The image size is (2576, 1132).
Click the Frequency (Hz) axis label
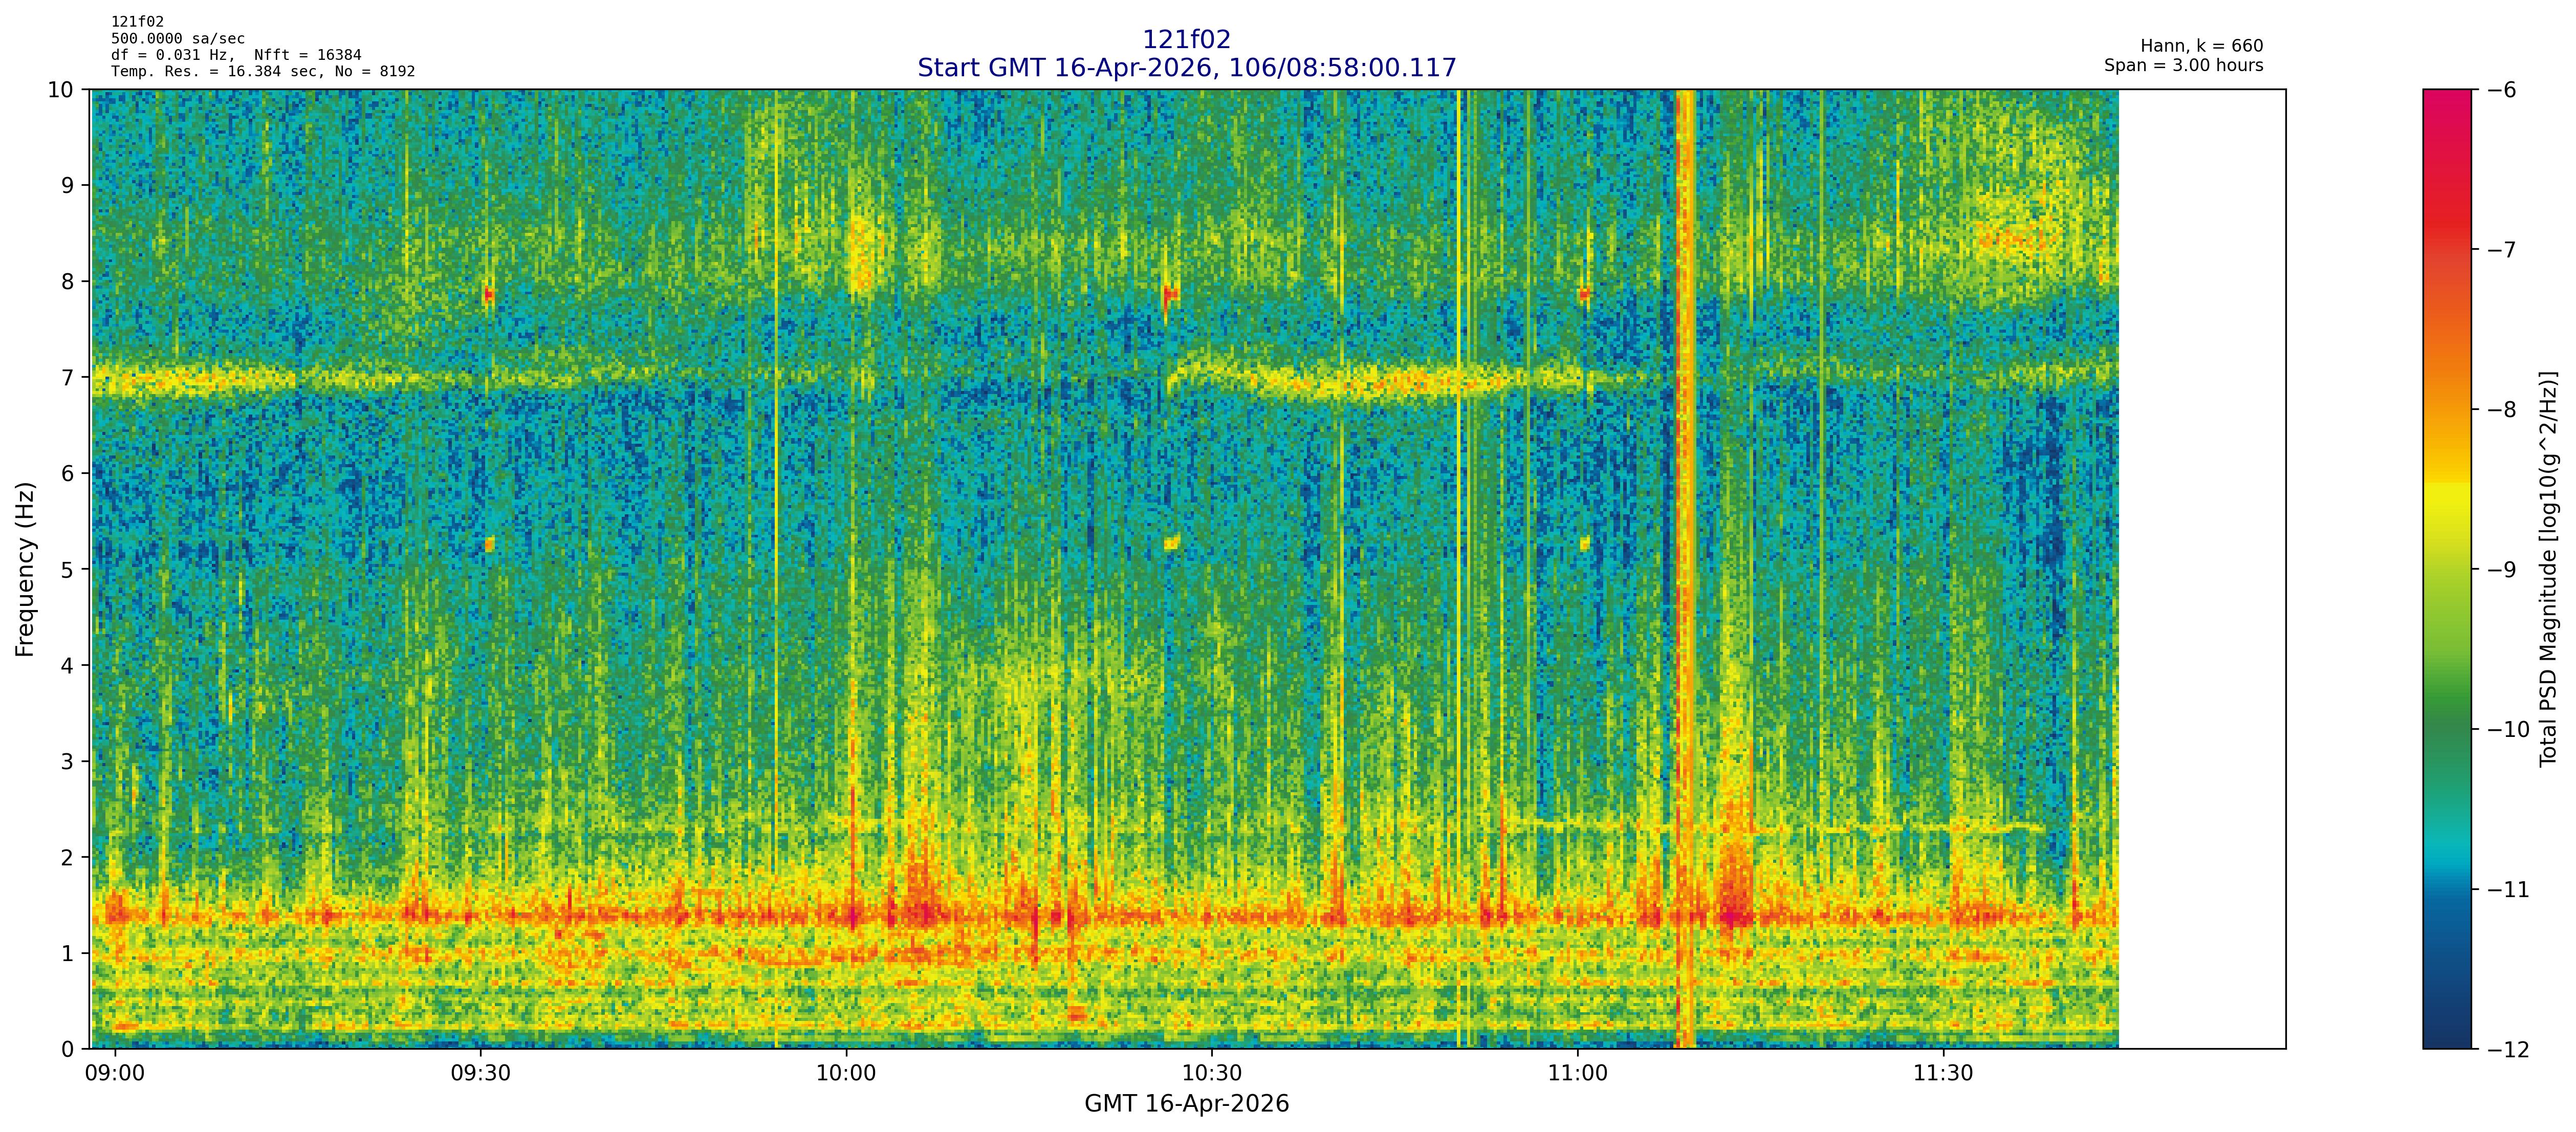25,569
